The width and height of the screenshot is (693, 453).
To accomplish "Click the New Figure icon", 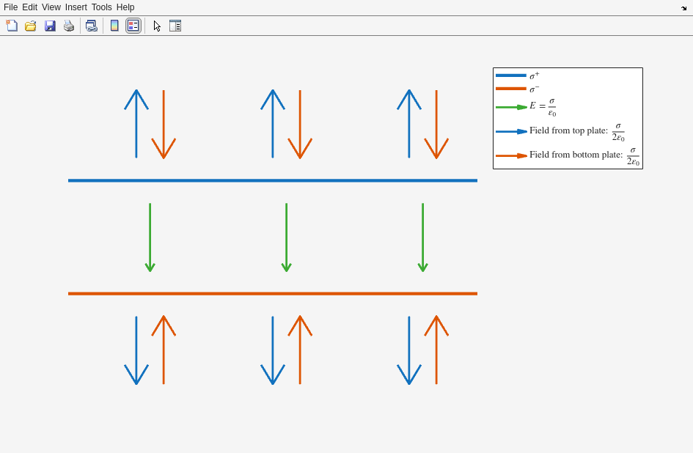I will [x=12, y=26].
